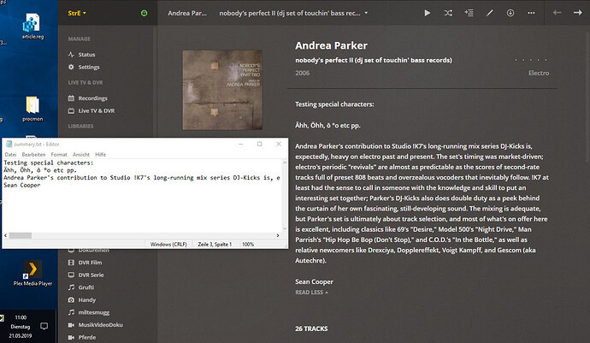Open the taskbar notification center icon
The image size is (590, 343).
coord(44,326)
